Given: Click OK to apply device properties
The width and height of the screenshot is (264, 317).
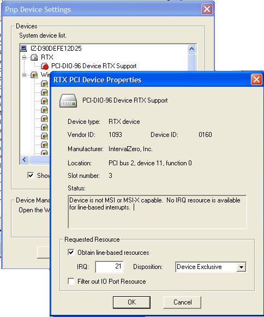Looking at the screenshot, I should click(131, 302).
